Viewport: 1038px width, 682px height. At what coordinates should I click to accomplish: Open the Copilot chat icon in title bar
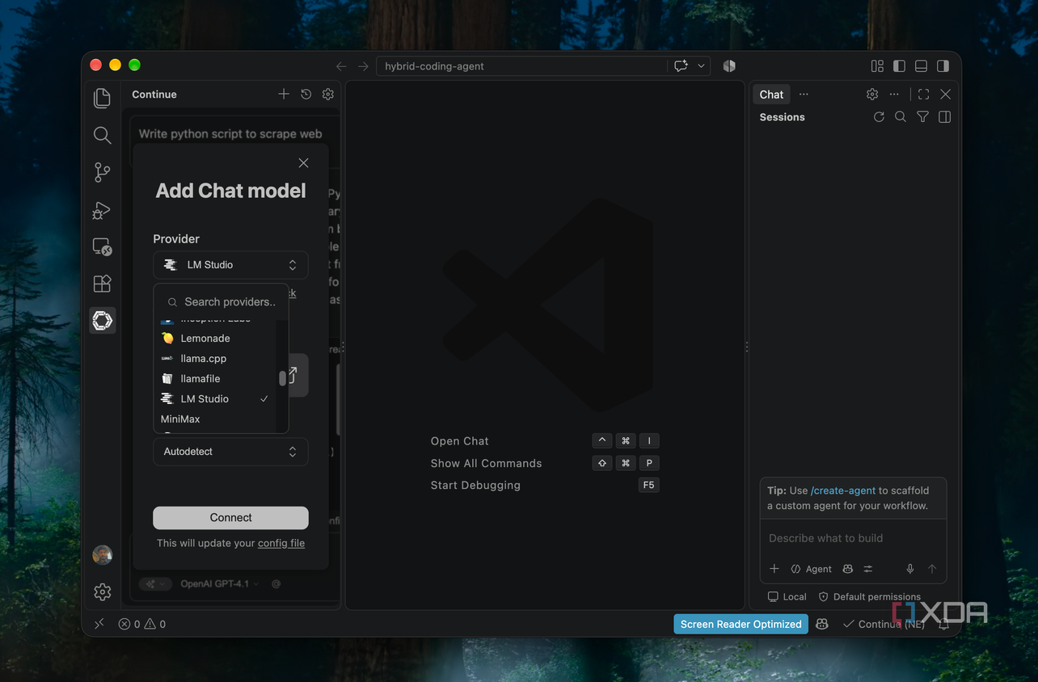point(681,66)
